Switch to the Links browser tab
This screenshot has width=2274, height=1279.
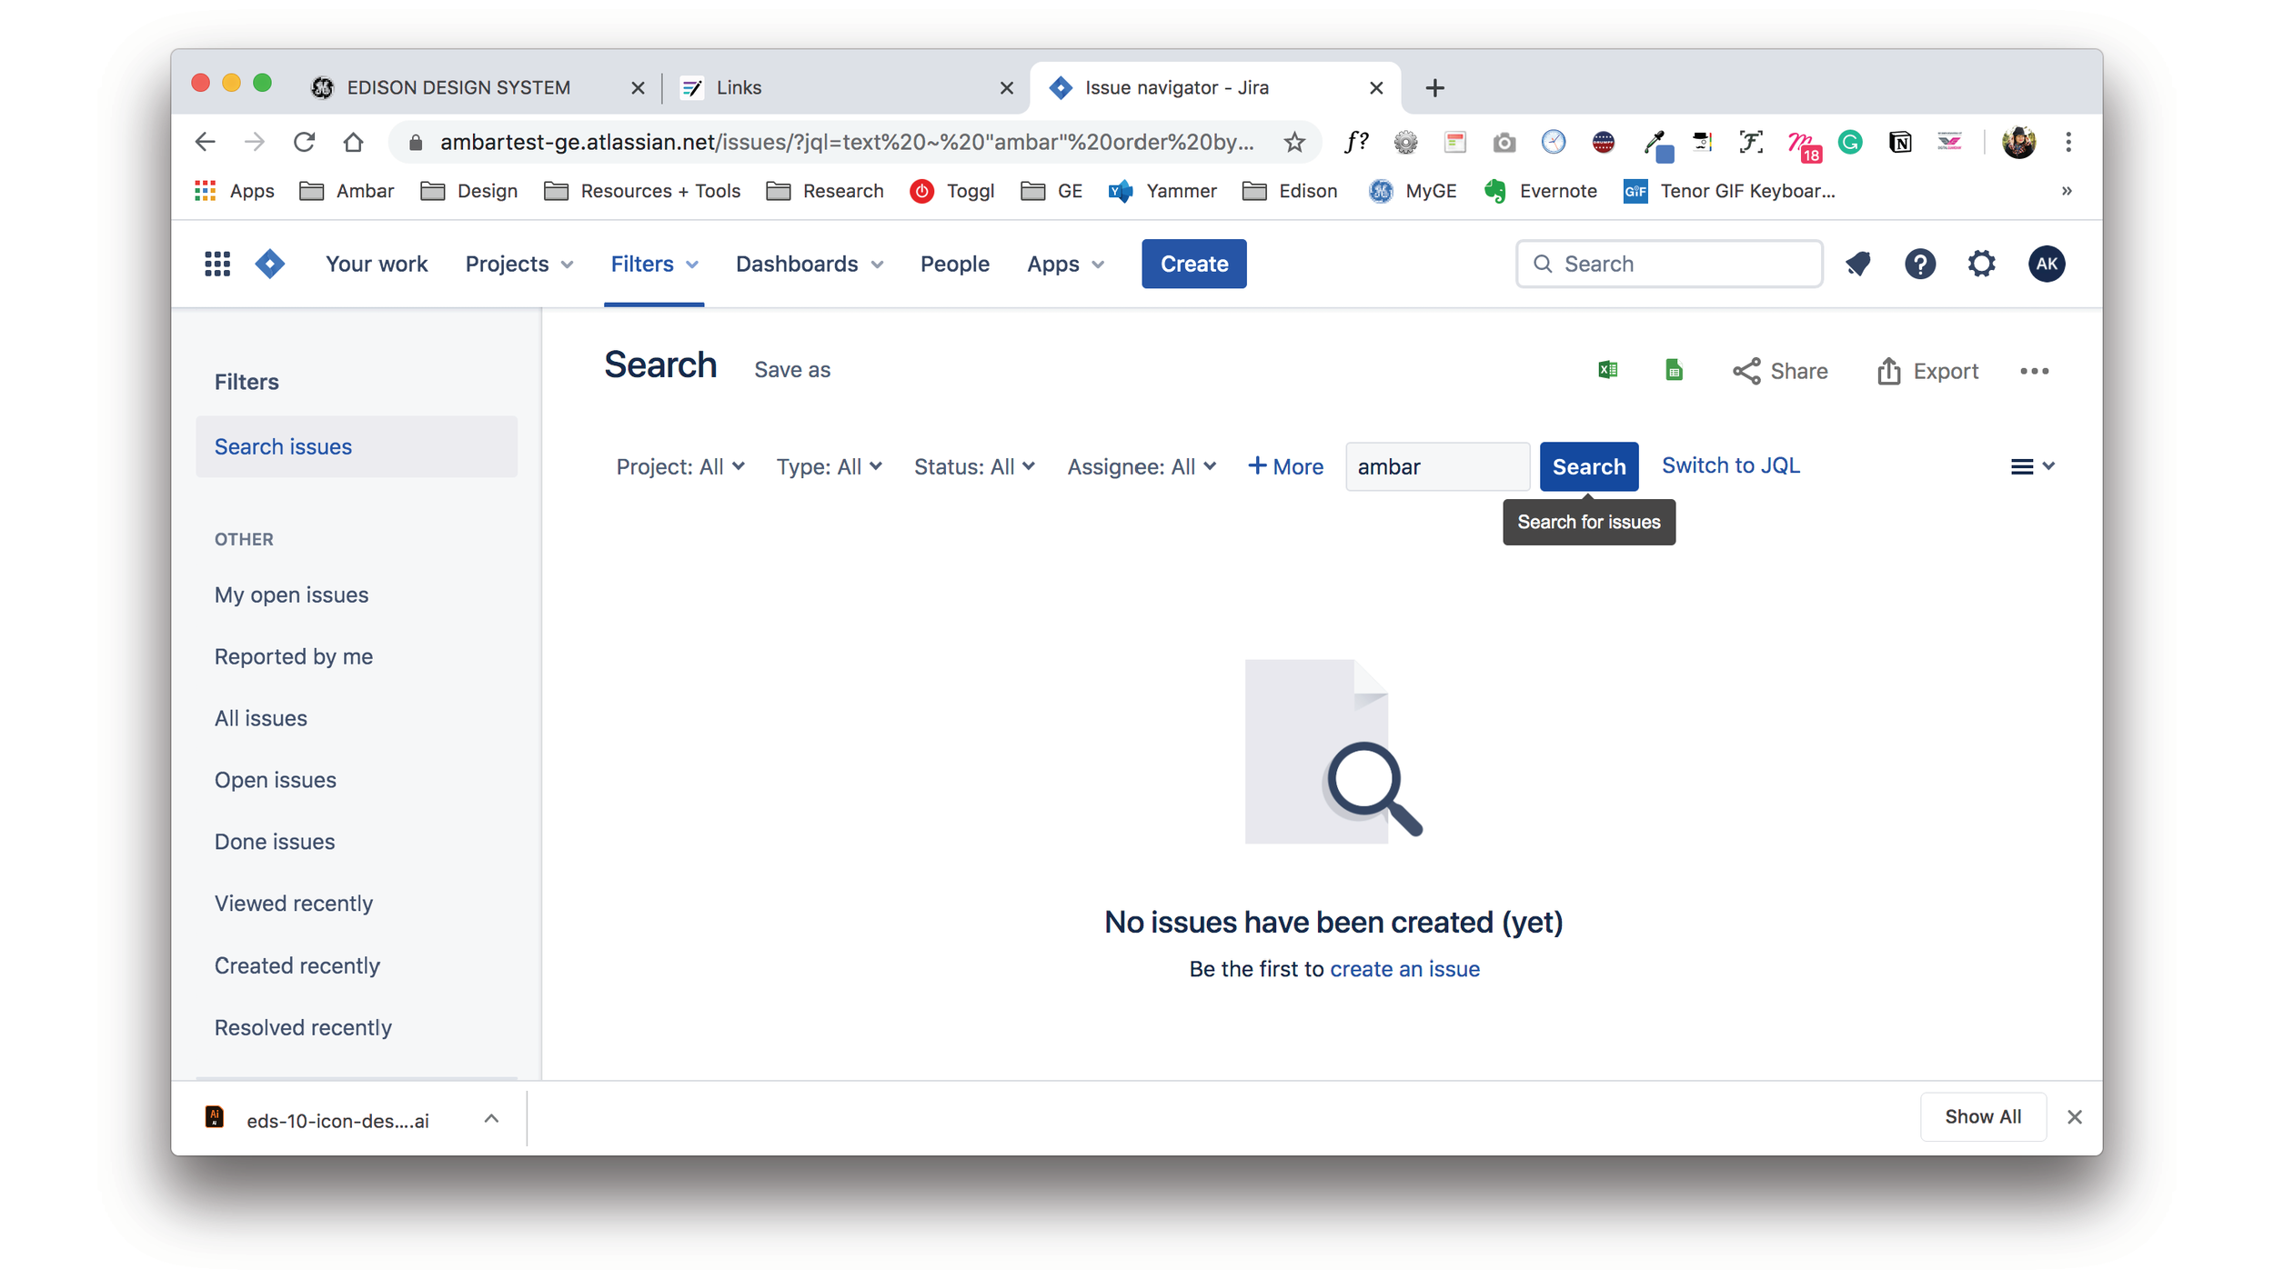(848, 87)
